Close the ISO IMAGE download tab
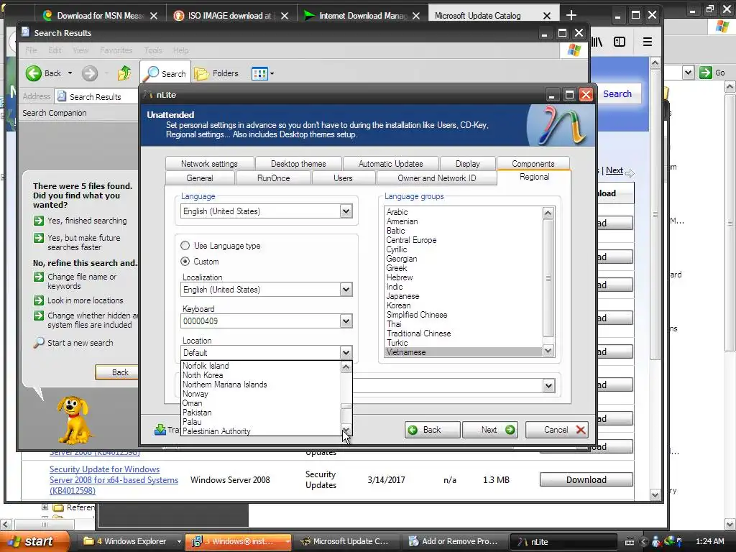 pos(285,16)
